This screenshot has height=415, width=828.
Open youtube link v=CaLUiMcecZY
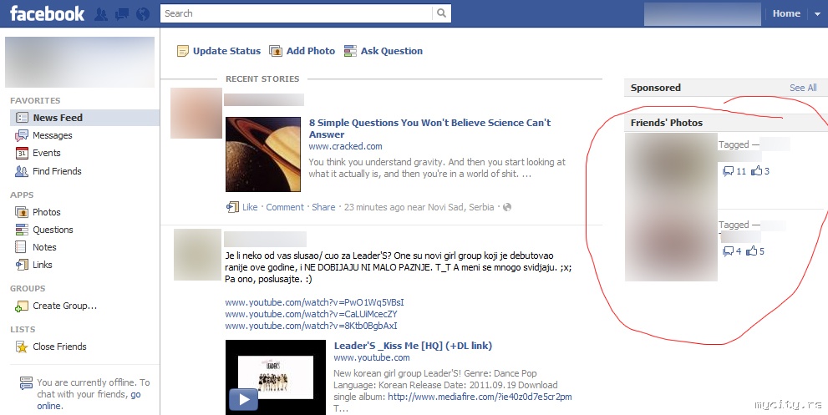[311, 314]
